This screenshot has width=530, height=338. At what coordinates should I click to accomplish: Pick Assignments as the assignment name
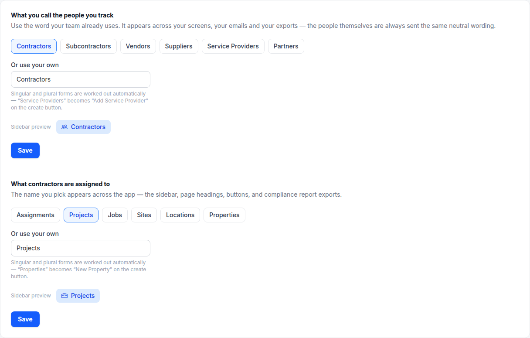click(35, 215)
